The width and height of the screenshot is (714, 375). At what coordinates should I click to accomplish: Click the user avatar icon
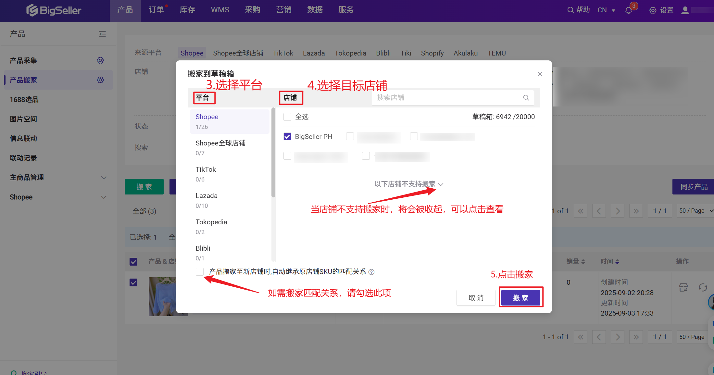coord(685,10)
